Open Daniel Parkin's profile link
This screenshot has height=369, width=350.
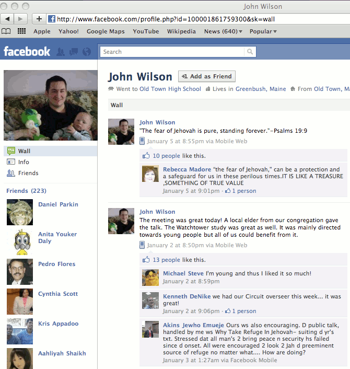pos(58,204)
